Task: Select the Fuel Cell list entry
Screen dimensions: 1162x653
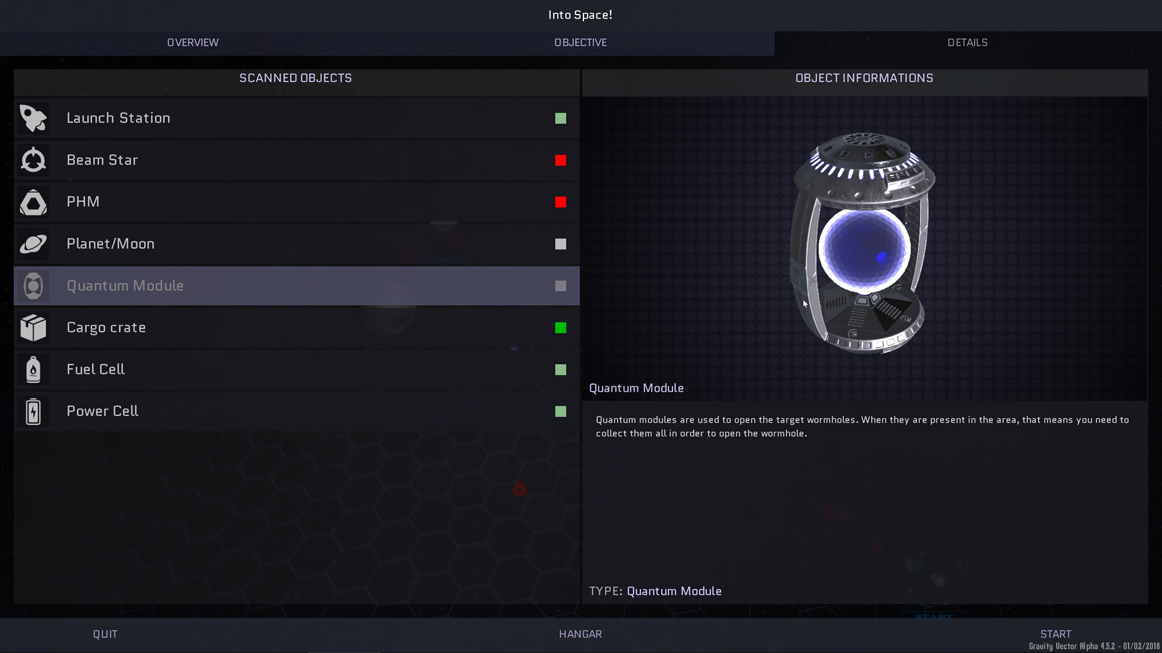Action: (96, 369)
